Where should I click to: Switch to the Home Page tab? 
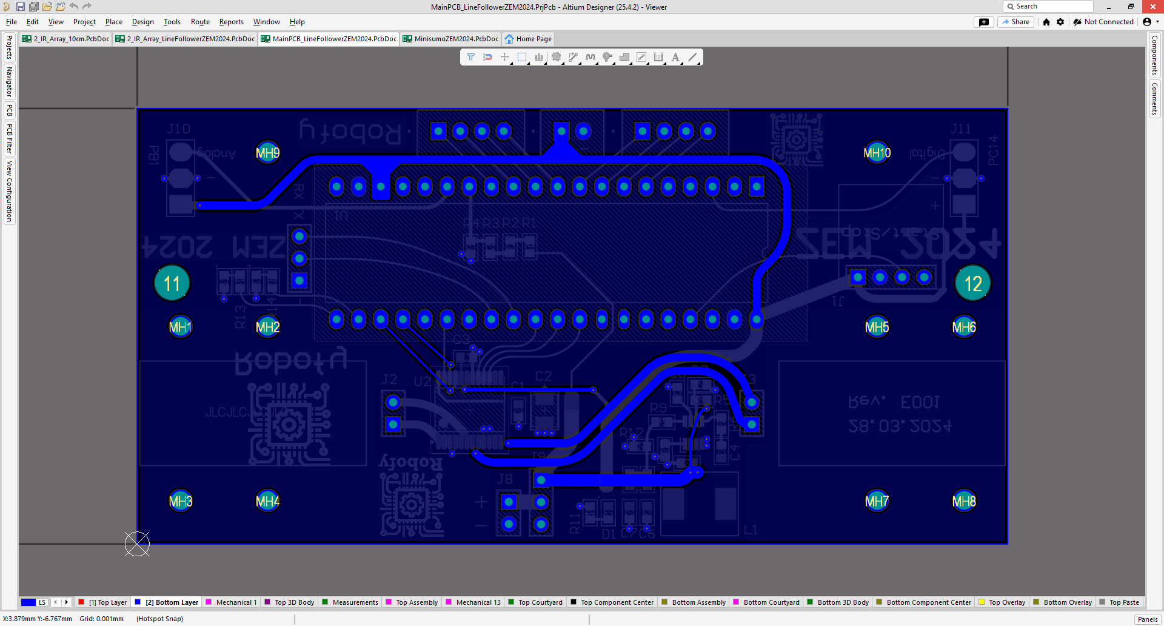[528, 39]
